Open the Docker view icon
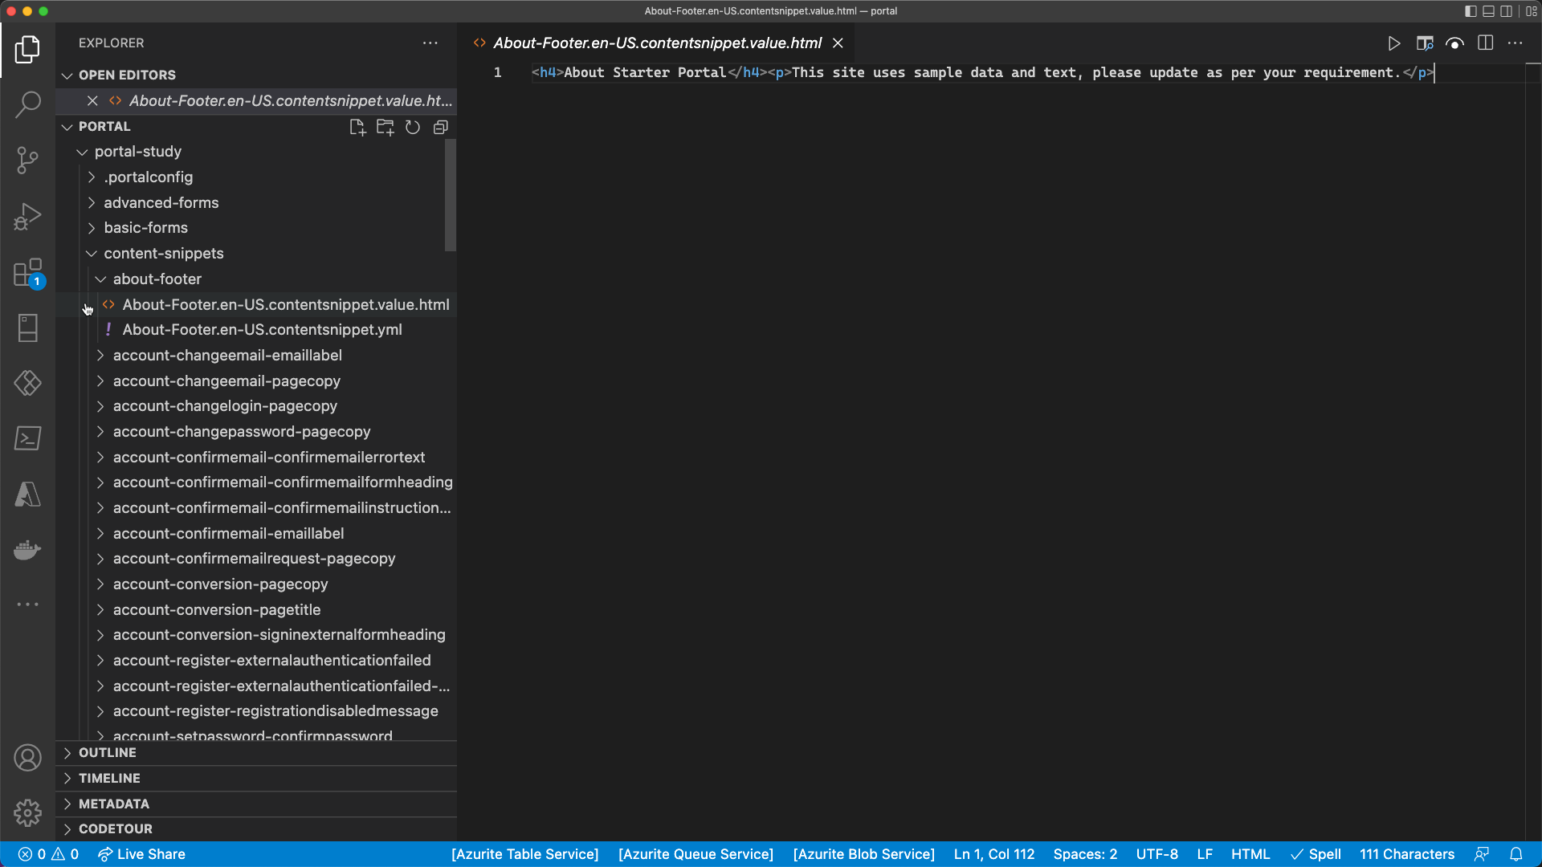 [x=28, y=550]
